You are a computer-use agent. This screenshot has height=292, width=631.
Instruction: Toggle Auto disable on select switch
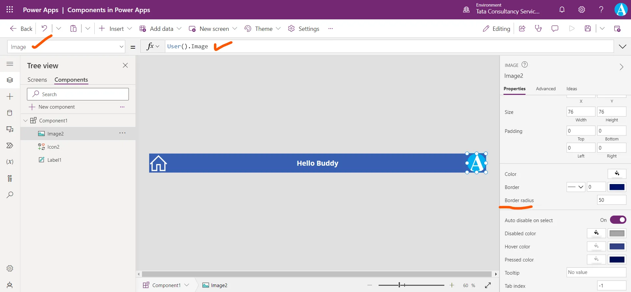tap(618, 220)
